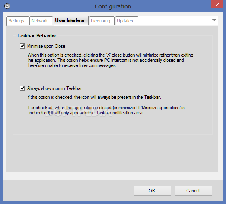Expand the tab list dropdown arrow
226x204 pixels.
tap(214, 20)
